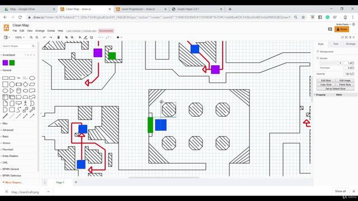Add a new page with plus button
The height and width of the screenshot is (201, 358).
[76, 183]
